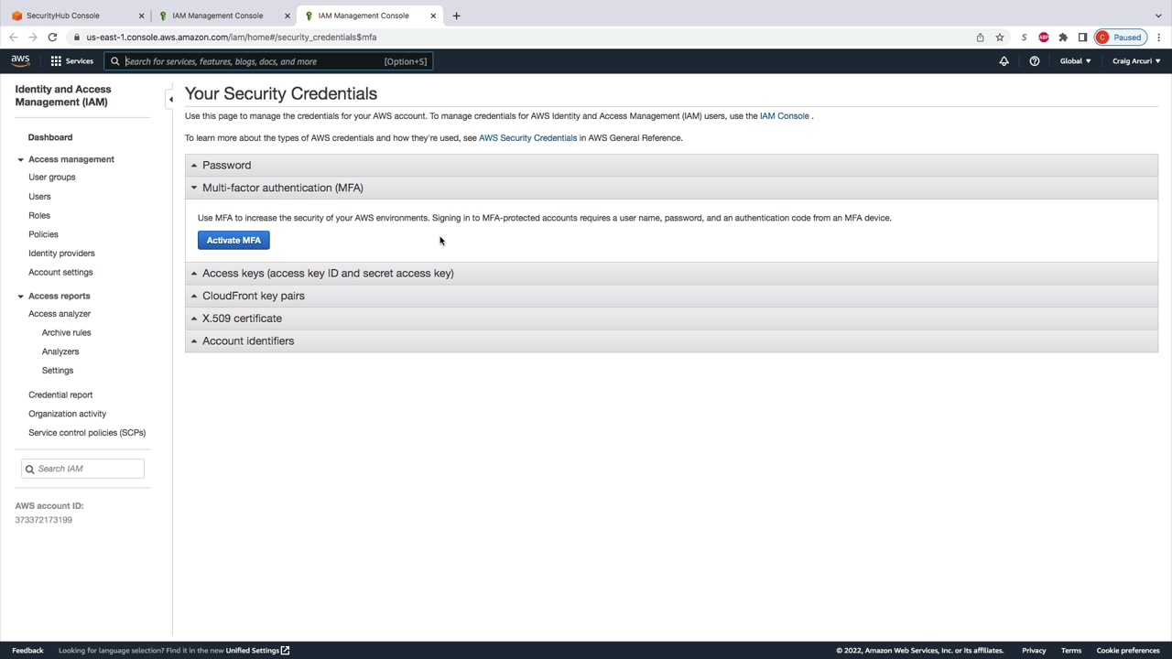The height and width of the screenshot is (659, 1172).
Task: Focus the Search IAM field
Action: 82,469
